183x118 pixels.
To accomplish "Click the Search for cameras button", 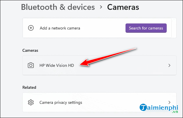I will tap(146, 28).
